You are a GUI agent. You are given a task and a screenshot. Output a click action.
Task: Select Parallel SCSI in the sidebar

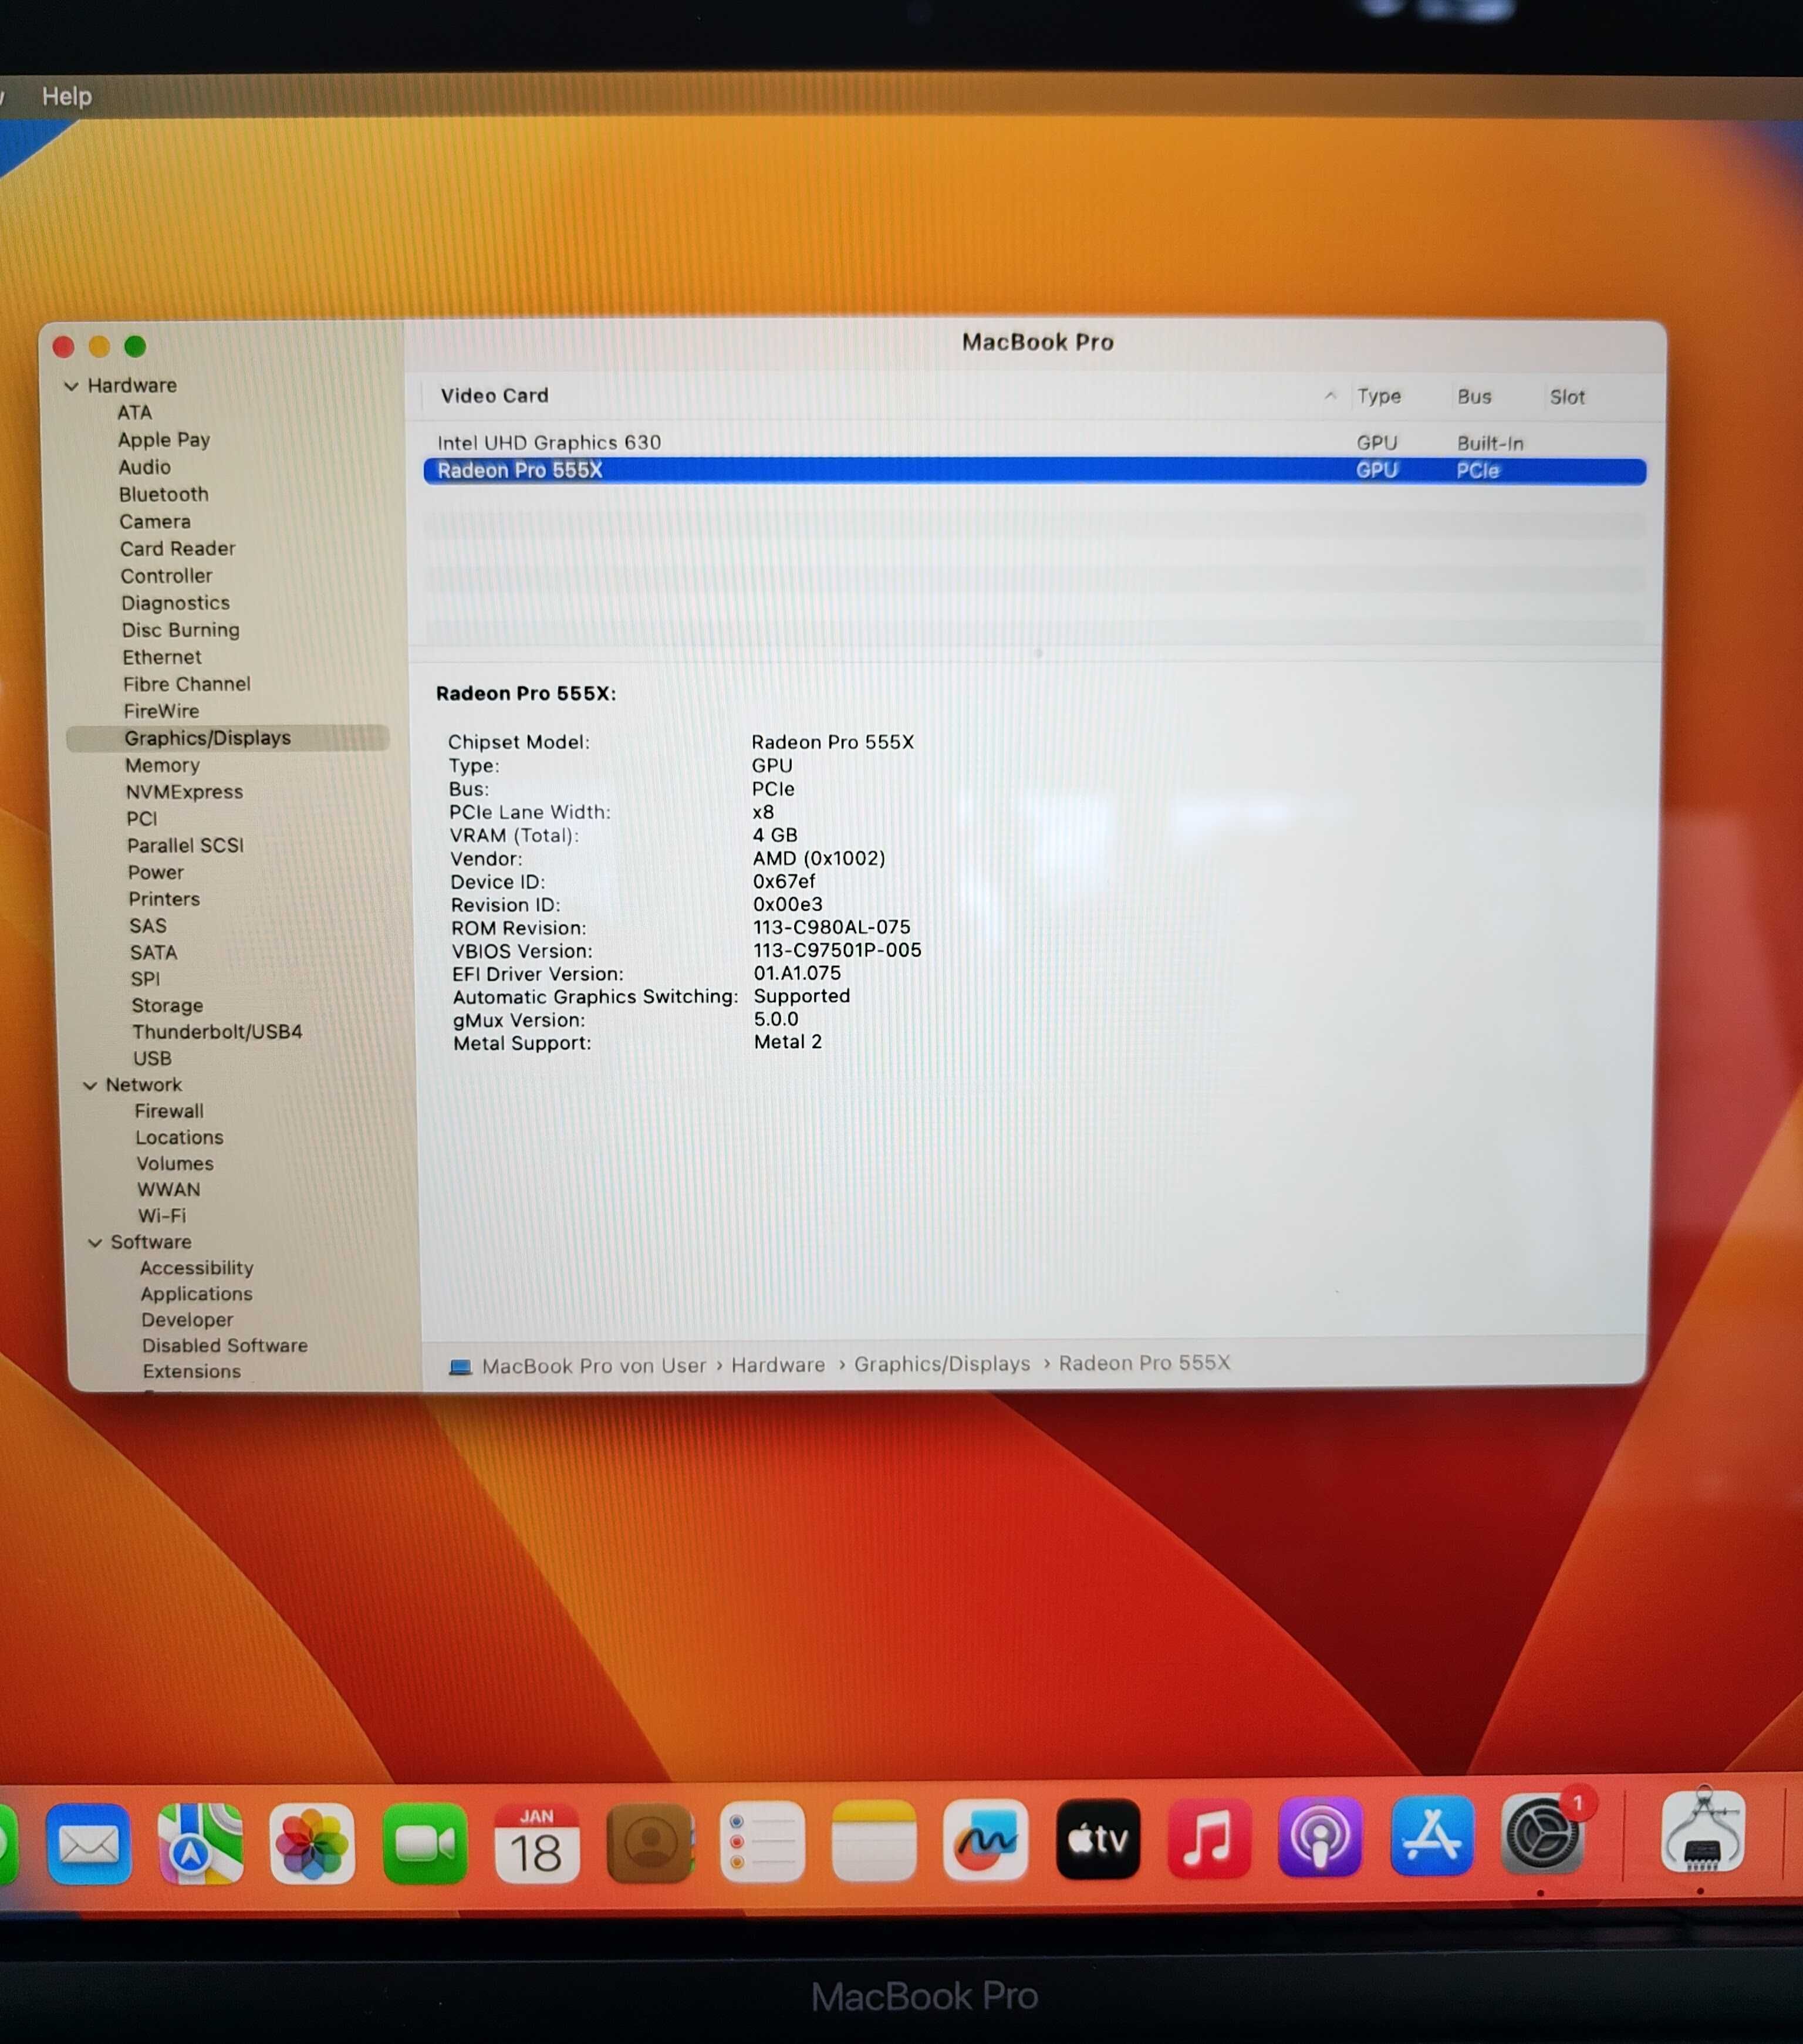(185, 846)
